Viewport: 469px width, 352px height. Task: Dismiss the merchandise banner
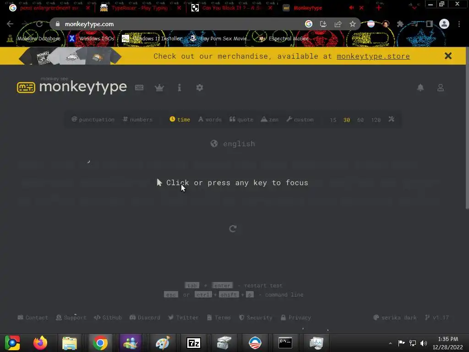click(x=448, y=55)
